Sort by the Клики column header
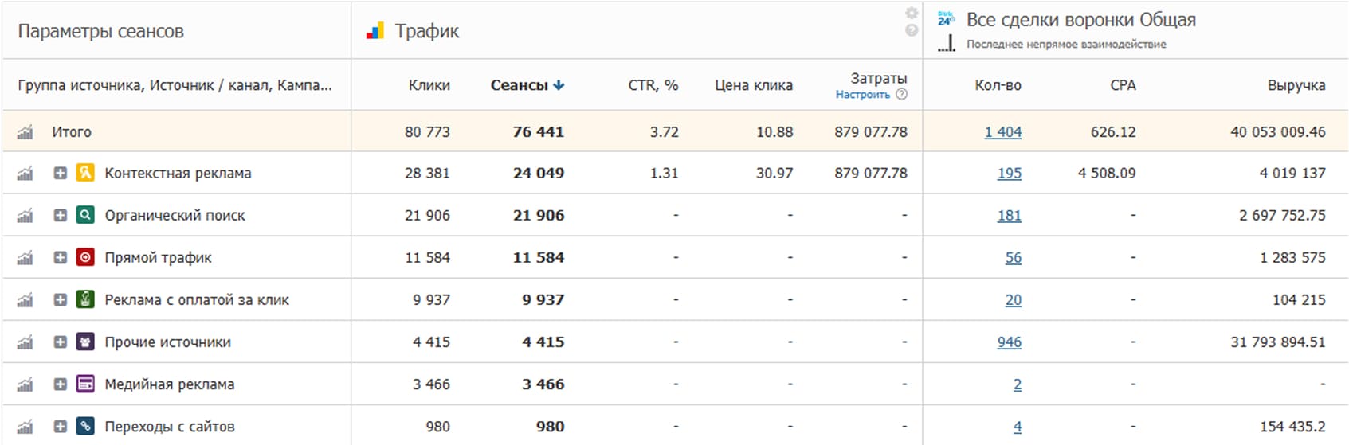Viewport: 1349px width, 445px height. pyautogui.click(x=429, y=85)
